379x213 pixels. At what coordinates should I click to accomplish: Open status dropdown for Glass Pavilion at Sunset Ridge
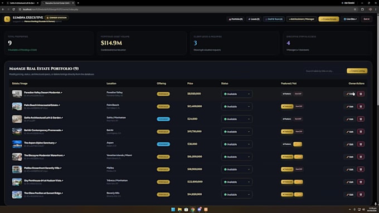coord(237,195)
